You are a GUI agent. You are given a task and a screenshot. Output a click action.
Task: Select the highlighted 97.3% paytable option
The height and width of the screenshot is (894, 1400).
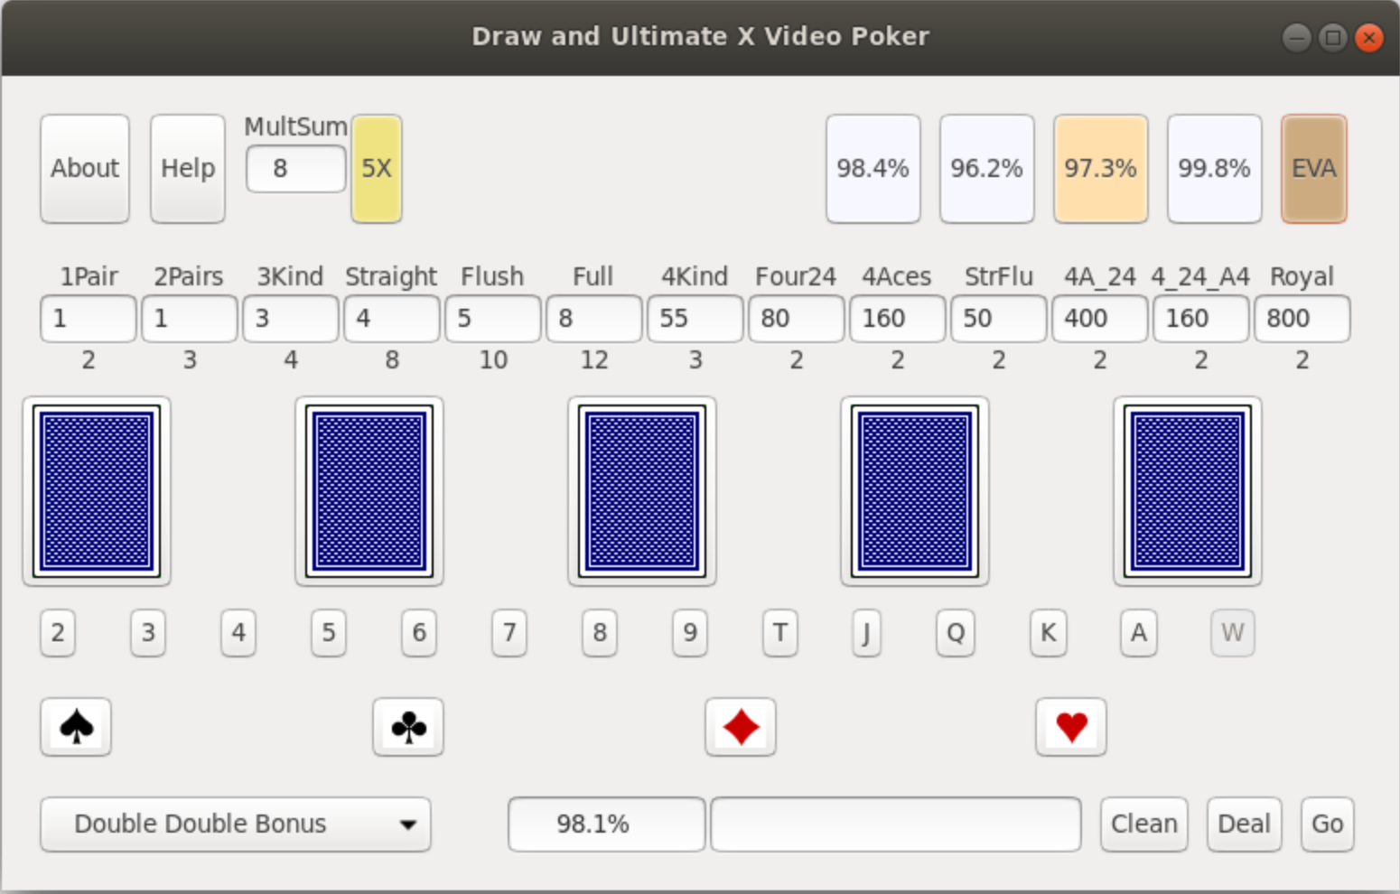(x=1100, y=169)
